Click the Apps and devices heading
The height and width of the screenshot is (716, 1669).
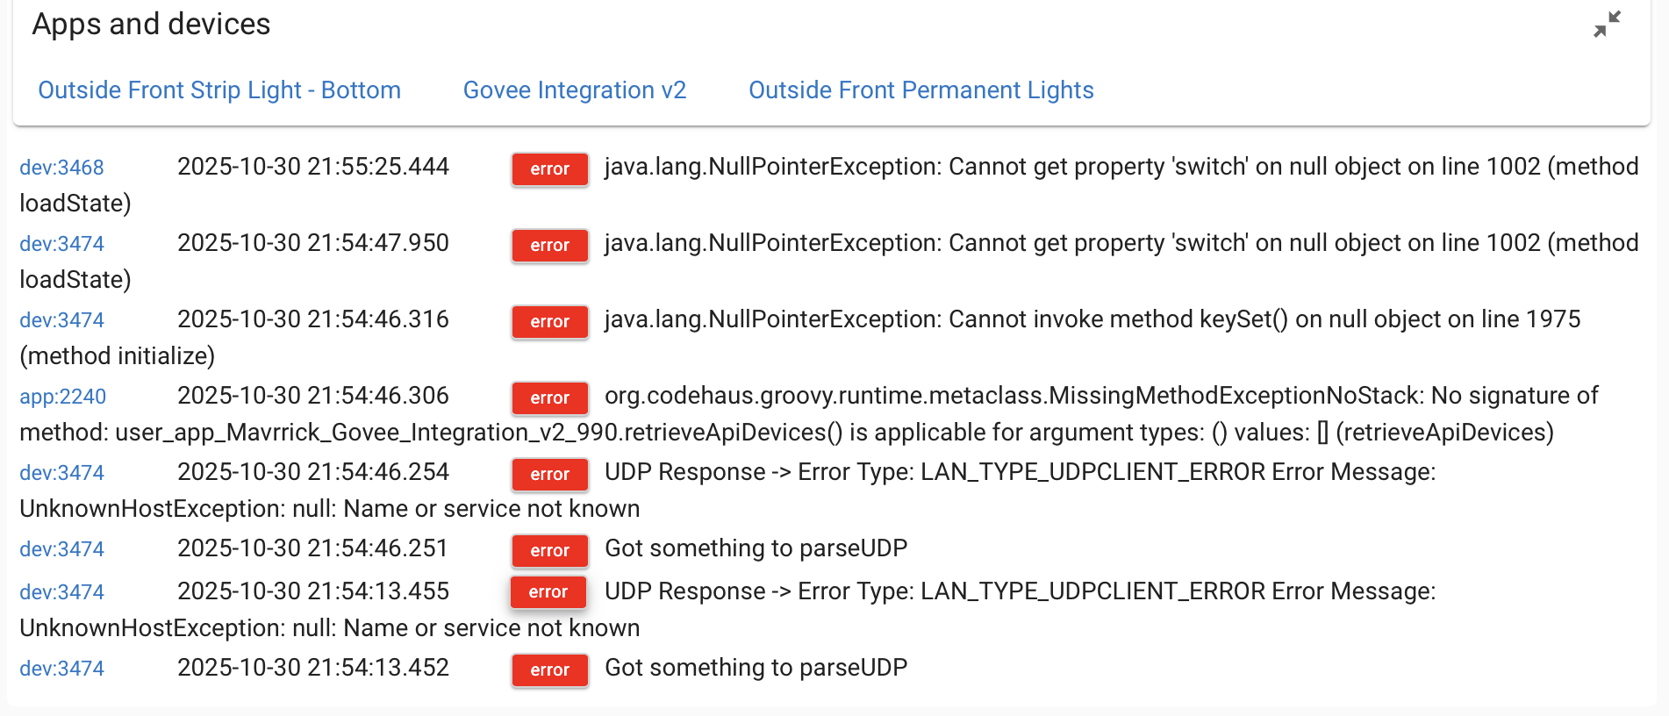(x=151, y=25)
